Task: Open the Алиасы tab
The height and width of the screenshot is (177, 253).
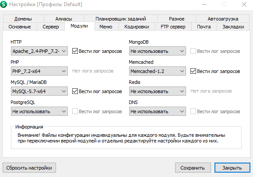Action: (64, 19)
